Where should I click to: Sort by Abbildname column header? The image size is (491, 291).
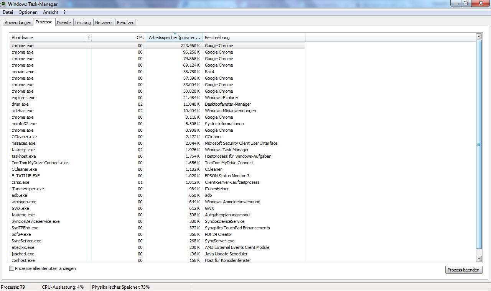point(48,38)
